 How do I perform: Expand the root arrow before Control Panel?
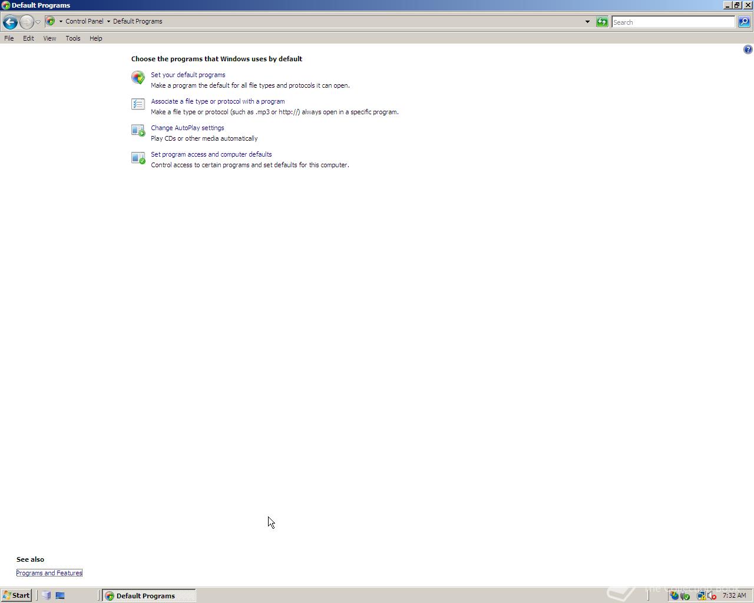60,21
